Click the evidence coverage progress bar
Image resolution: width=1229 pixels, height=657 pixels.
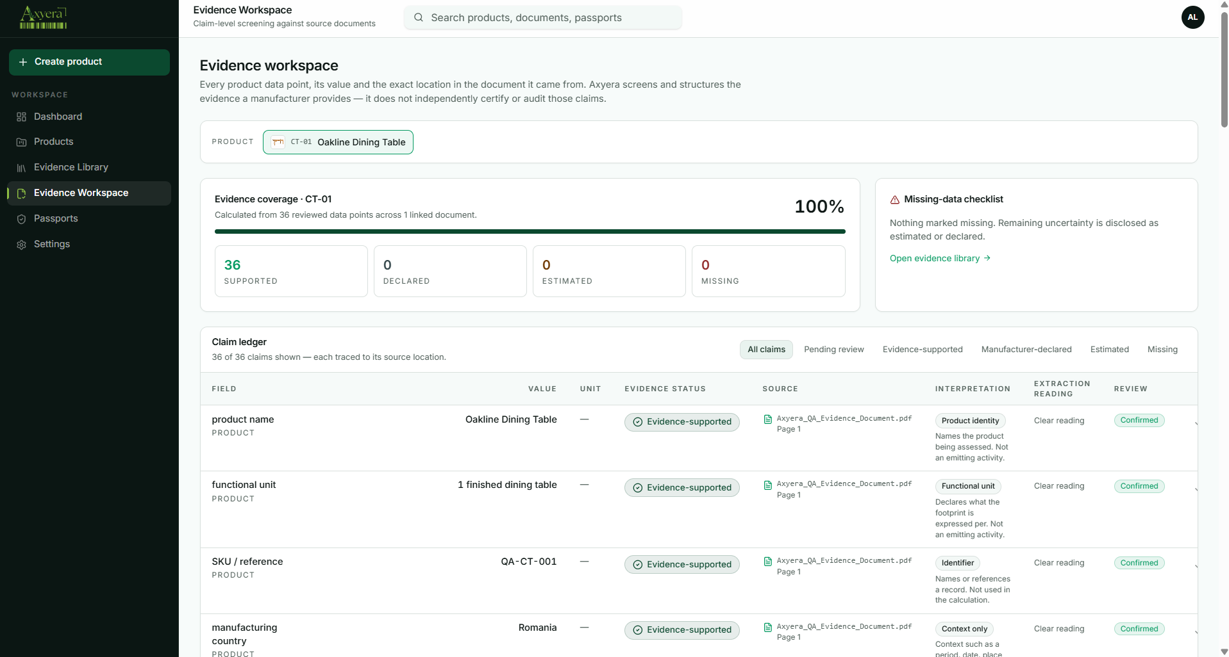coord(530,231)
